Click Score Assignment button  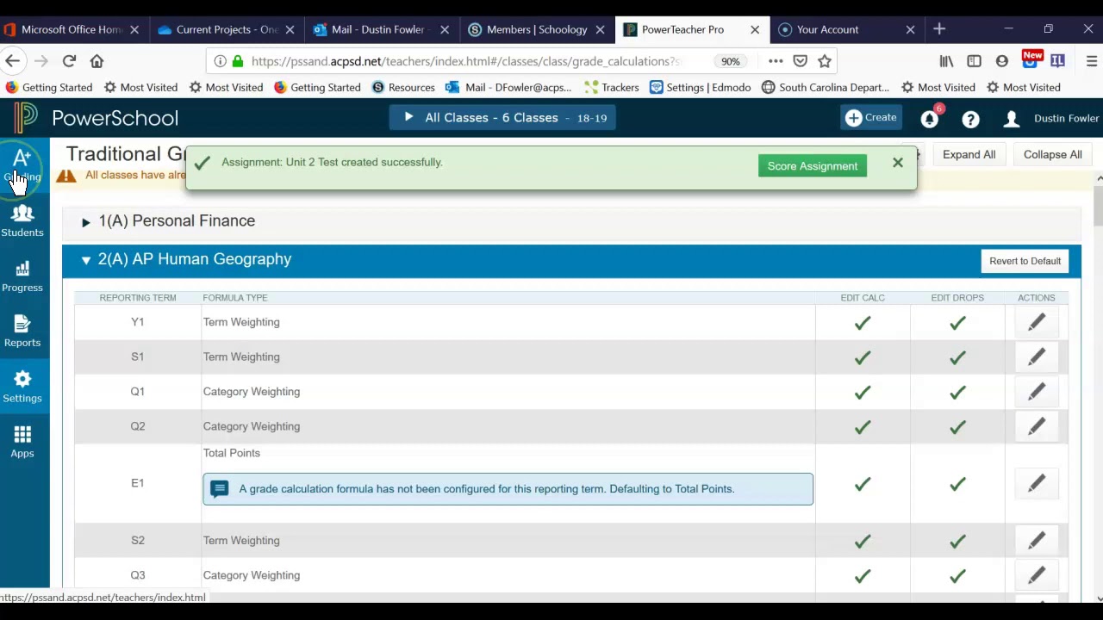(813, 166)
